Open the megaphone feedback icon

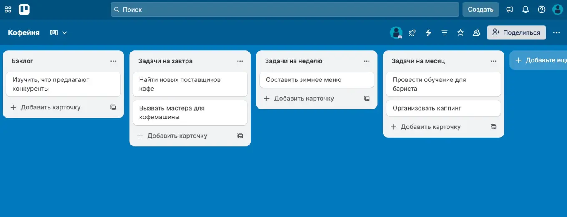509,10
